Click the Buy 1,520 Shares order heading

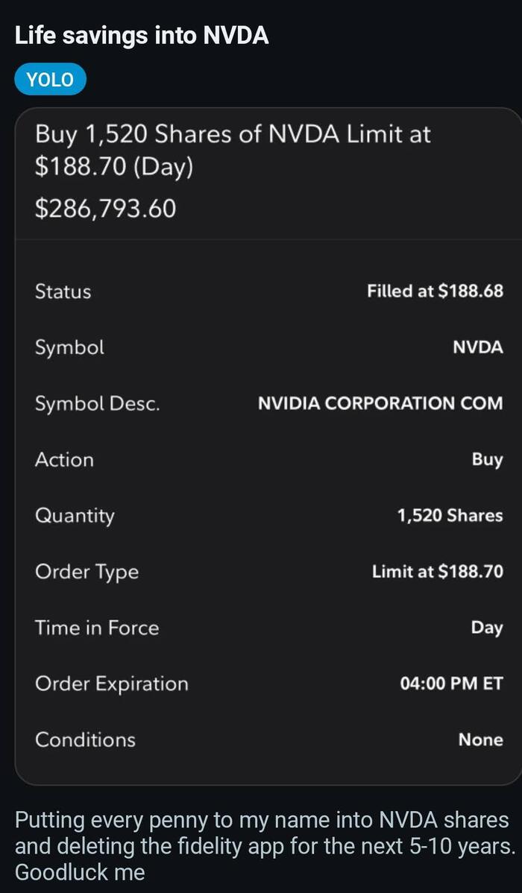coord(233,150)
